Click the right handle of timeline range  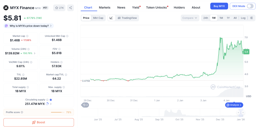click(243, 113)
